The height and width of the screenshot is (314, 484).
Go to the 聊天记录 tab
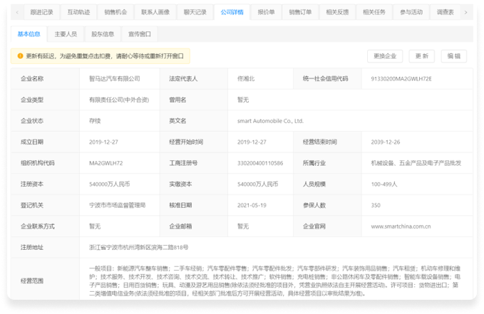coord(195,12)
